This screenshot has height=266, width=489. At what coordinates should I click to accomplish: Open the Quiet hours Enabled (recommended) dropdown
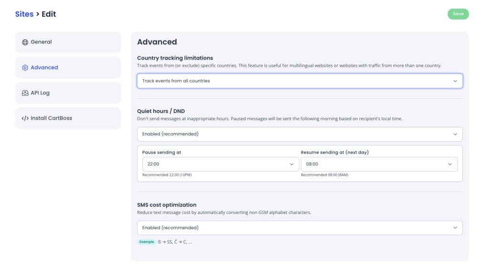click(x=300, y=134)
